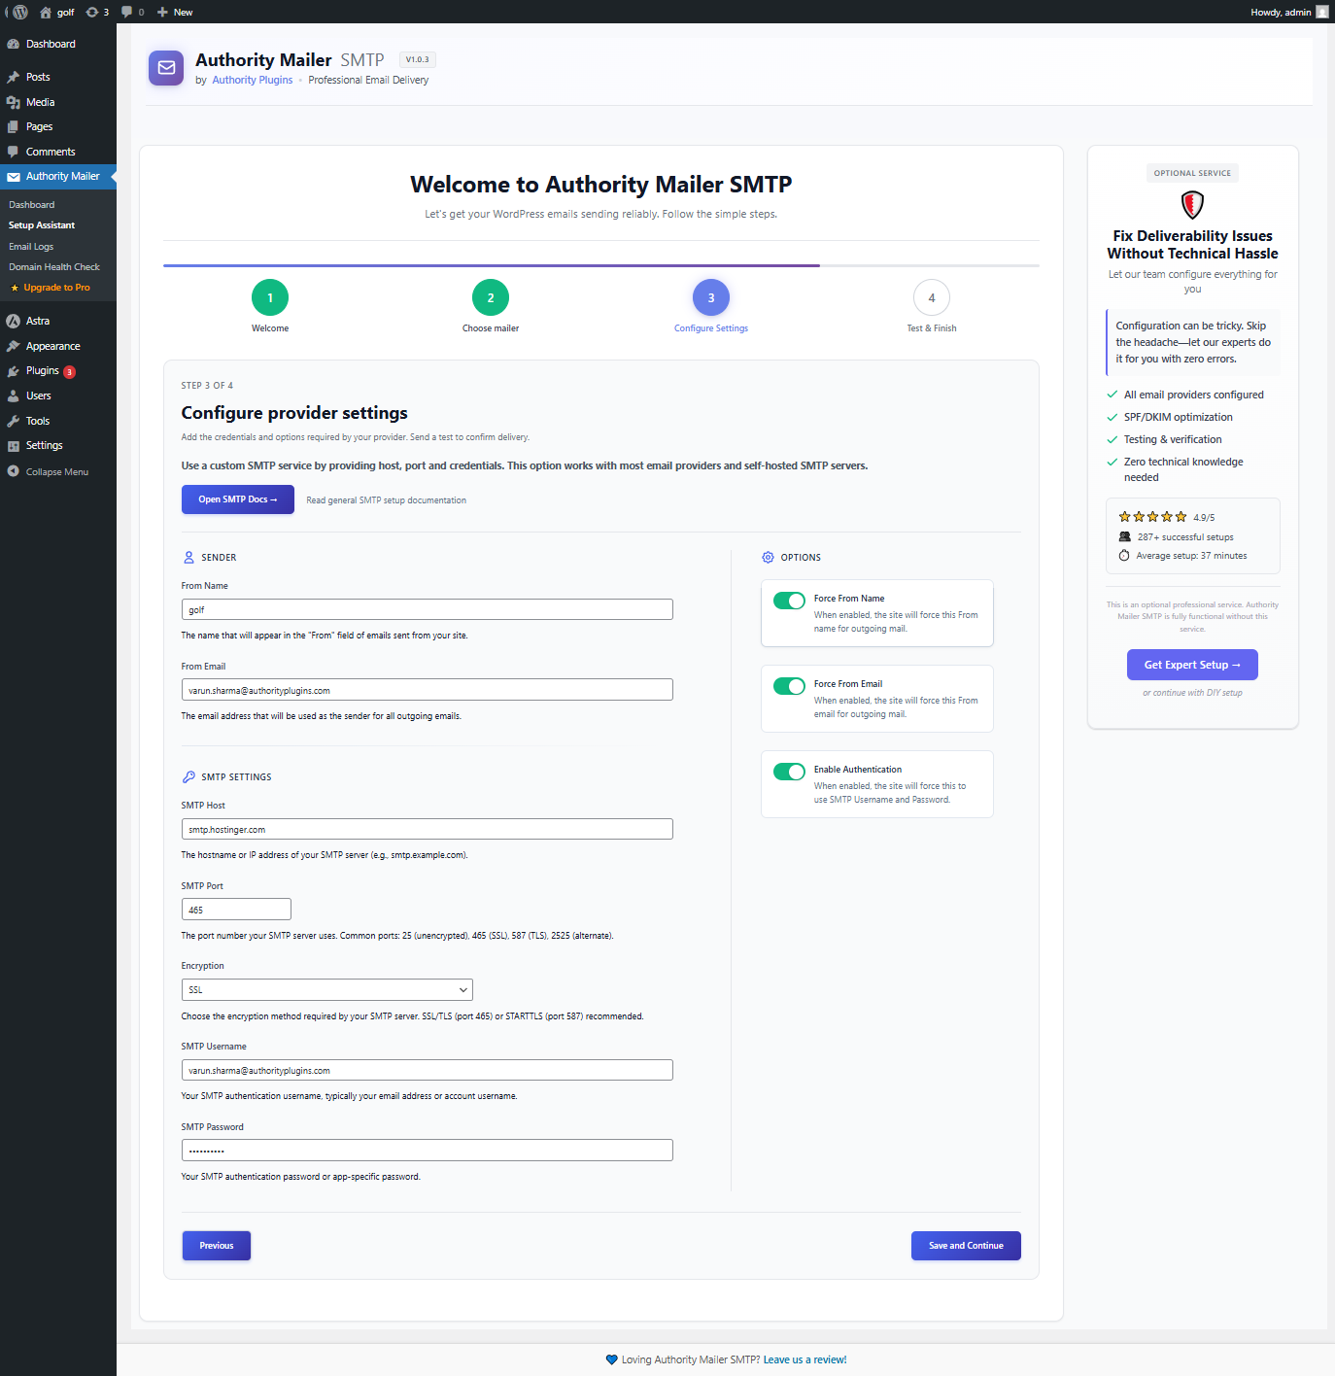
Task: Open Email Logs submenu item
Action: tap(31, 247)
